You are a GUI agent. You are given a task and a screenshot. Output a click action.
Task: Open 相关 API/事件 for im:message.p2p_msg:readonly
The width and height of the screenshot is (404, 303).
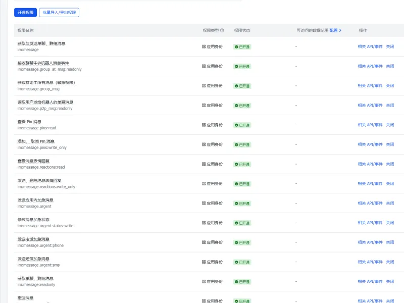pos(370,106)
